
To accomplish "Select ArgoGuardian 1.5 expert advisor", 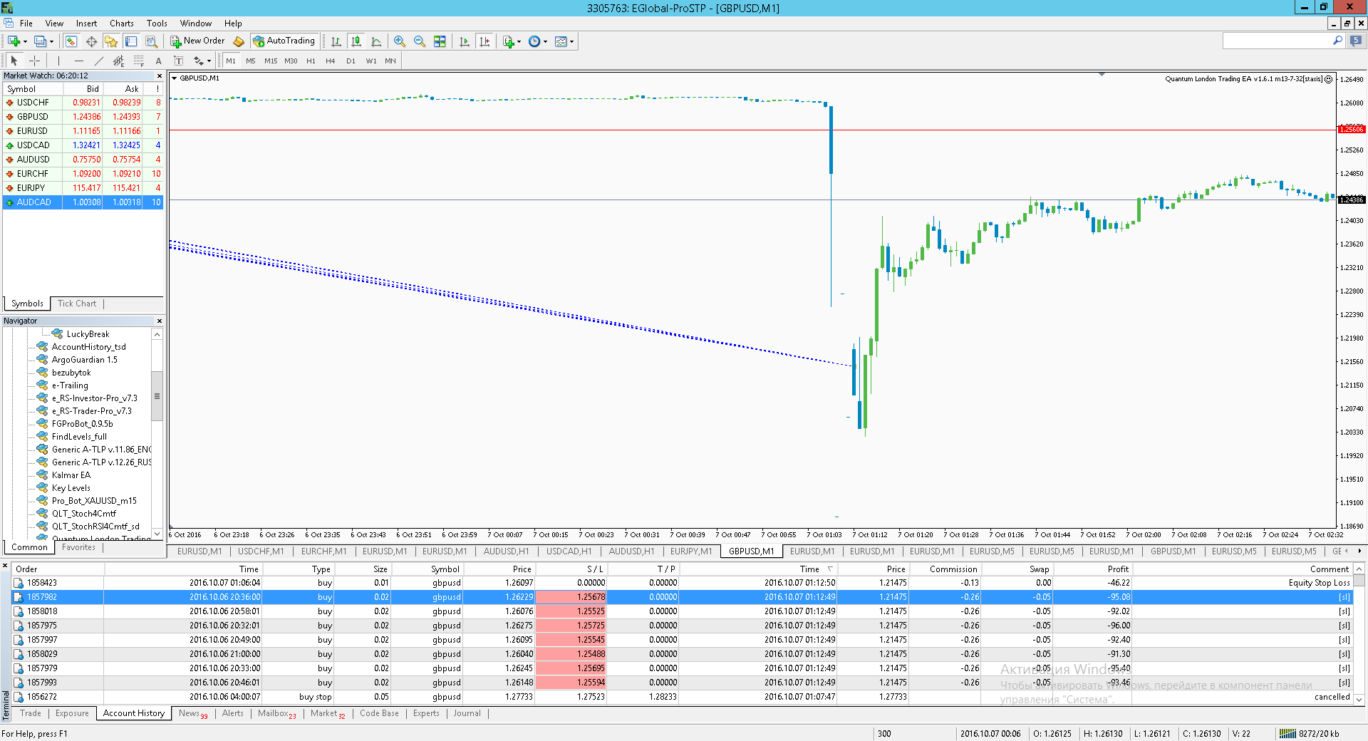I will pos(84,360).
